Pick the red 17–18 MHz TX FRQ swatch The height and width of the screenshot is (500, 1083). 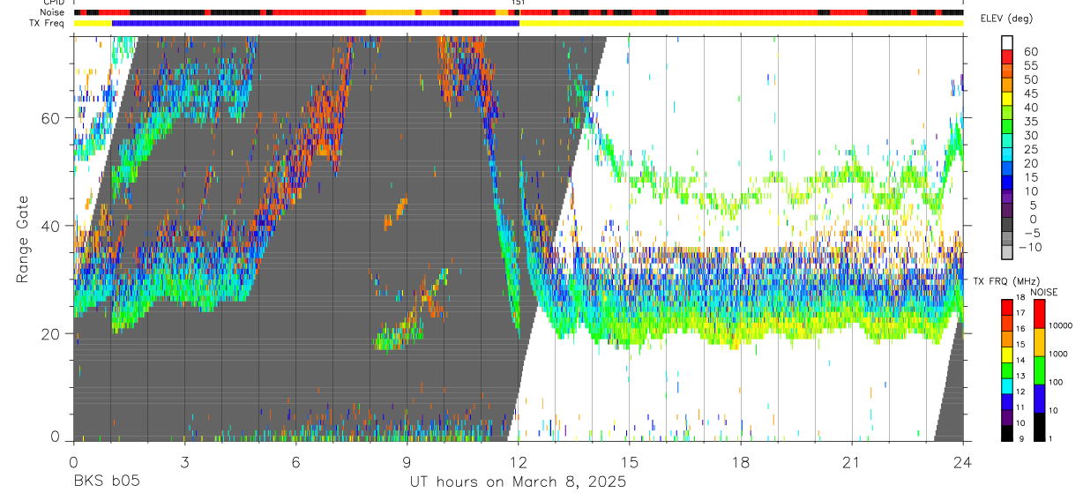tap(1007, 306)
